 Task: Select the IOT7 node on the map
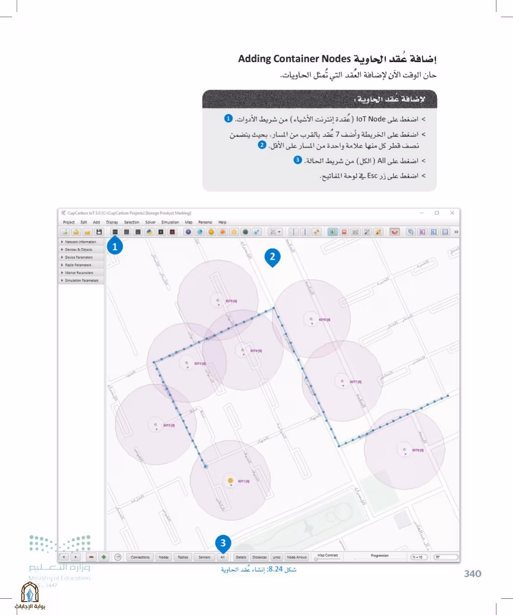(342, 382)
